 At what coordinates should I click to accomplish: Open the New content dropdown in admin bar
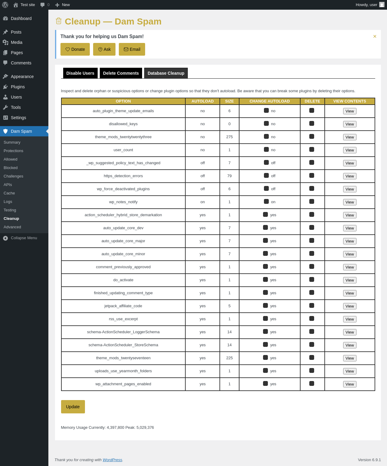pos(63,5)
